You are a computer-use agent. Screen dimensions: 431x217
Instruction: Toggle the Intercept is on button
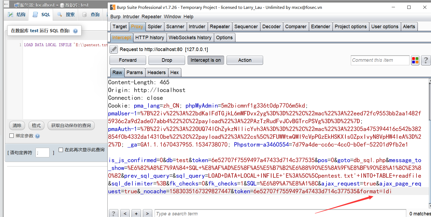click(x=206, y=60)
